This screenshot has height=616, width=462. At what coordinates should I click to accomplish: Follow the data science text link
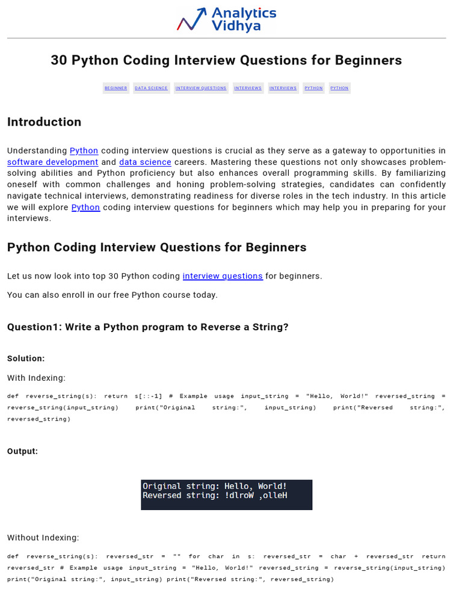pyautogui.click(x=145, y=162)
